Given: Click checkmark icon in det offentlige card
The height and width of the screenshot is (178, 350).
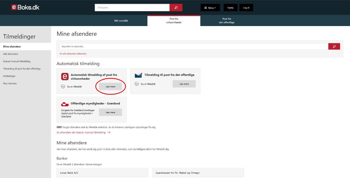Looking at the screenshot, I should point(137,84).
